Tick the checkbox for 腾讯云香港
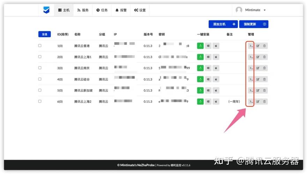The image size is (307, 174). pyautogui.click(x=40, y=46)
